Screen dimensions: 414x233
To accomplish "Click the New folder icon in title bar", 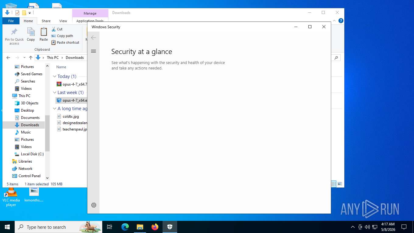I will coord(24,13).
